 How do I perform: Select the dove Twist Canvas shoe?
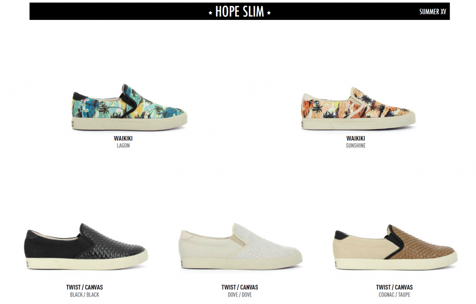tap(240, 247)
